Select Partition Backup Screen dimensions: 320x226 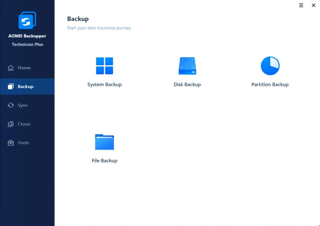click(x=270, y=65)
